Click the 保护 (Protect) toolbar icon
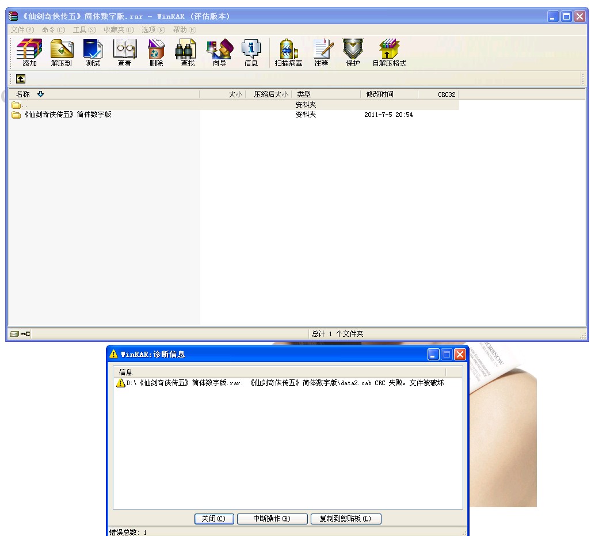Viewport: 599px width, 536px height. pyautogui.click(x=353, y=52)
